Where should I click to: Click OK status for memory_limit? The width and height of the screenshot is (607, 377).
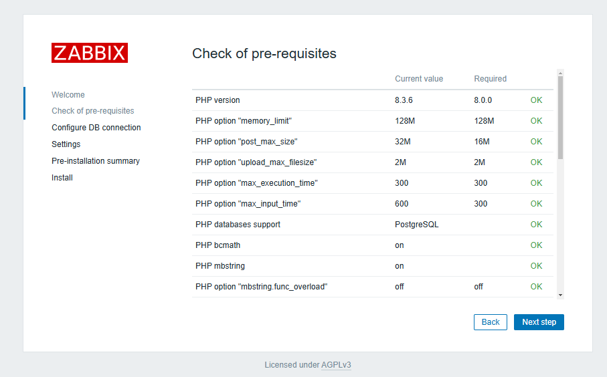click(x=536, y=121)
